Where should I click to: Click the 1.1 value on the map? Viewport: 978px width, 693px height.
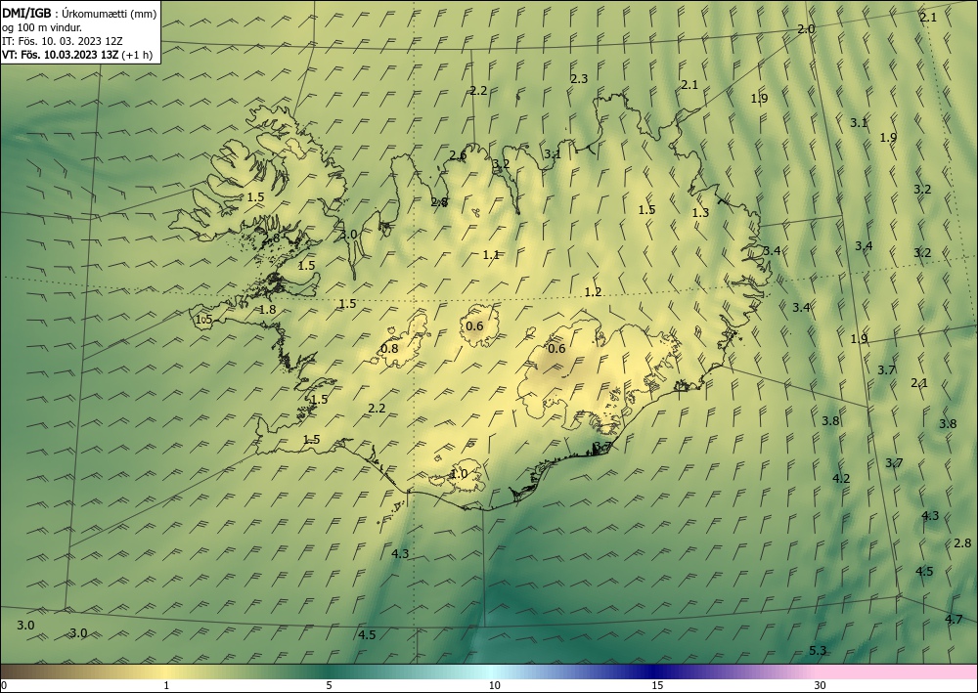click(492, 254)
